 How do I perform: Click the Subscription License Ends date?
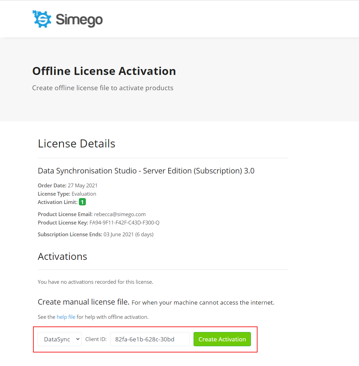128,235
